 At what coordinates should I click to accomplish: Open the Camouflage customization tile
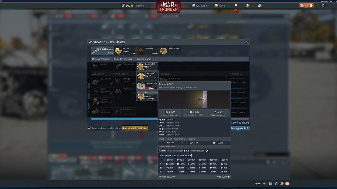click(x=170, y=51)
